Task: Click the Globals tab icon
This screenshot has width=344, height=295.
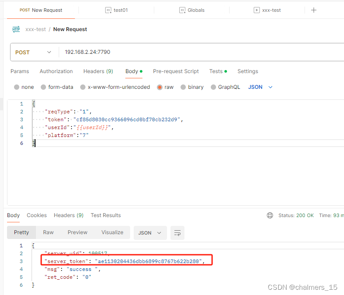Action: 182,10
